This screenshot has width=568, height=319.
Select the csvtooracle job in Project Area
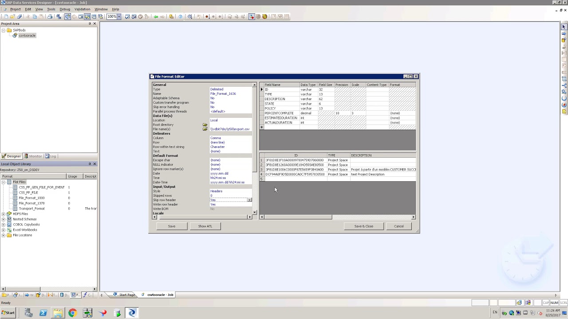[x=27, y=35]
